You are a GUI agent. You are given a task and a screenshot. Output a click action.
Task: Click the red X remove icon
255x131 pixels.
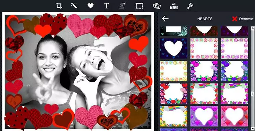[235, 19]
